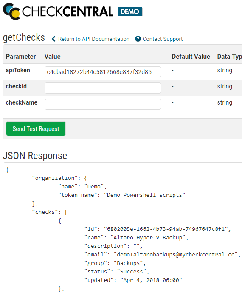Screen dimensions: 242x293
Task: Click the apiToken parameter label
Action: 18,70
